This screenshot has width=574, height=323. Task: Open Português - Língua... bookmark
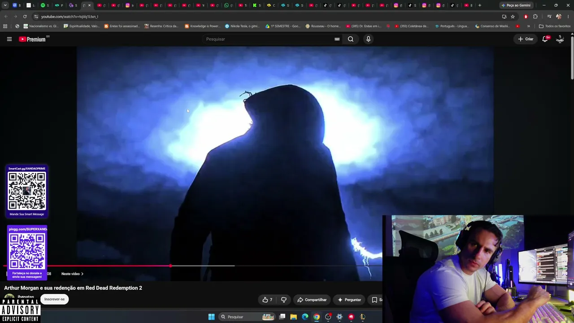pyautogui.click(x=452, y=26)
